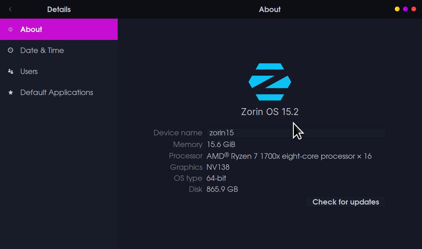Click the info icon beside About
422x249 pixels.
10,30
